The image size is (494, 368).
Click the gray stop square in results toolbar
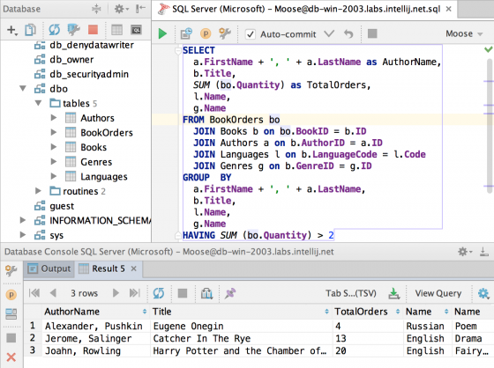pyautogui.click(x=183, y=293)
